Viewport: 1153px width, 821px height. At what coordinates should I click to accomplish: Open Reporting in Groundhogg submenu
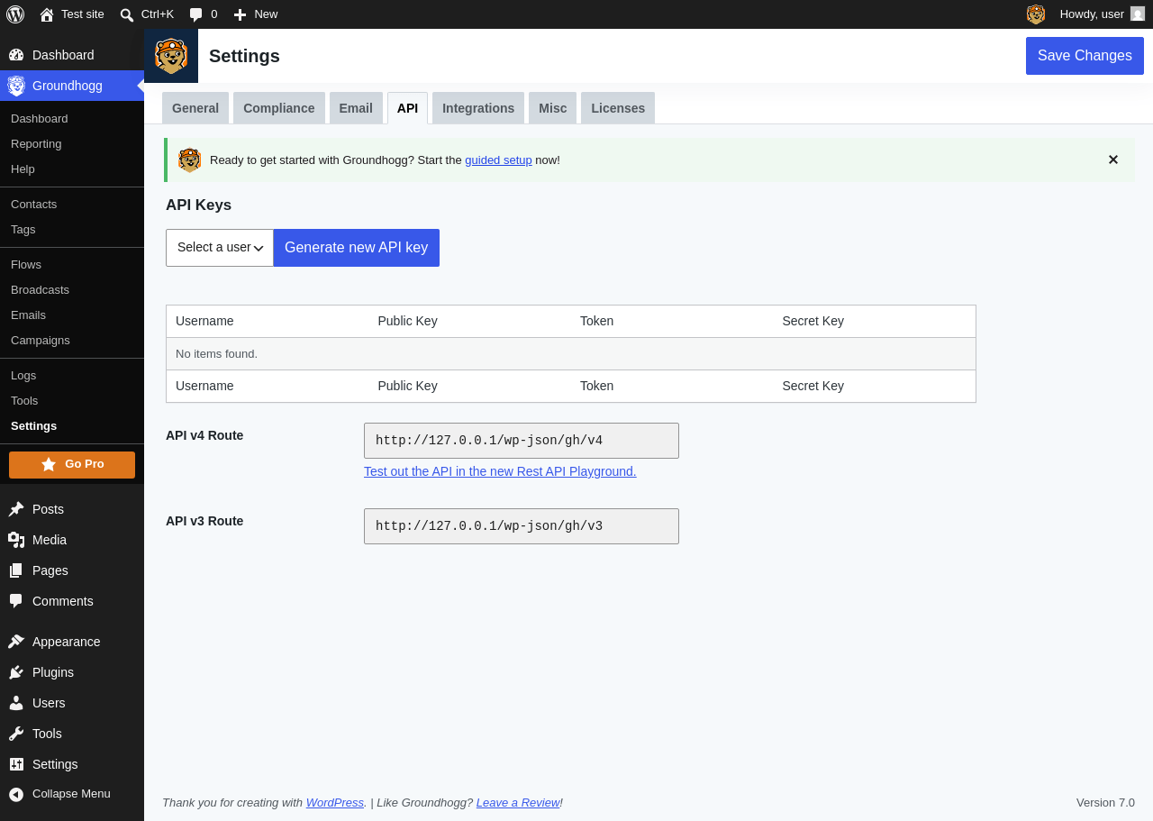pyautogui.click(x=36, y=144)
